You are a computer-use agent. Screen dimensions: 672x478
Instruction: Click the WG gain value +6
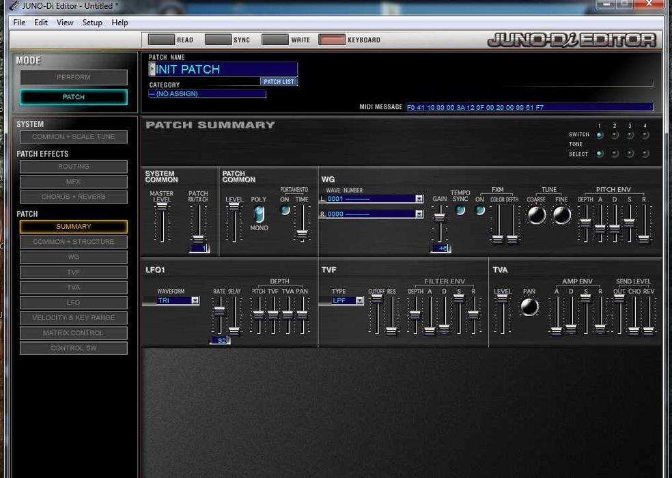(441, 248)
